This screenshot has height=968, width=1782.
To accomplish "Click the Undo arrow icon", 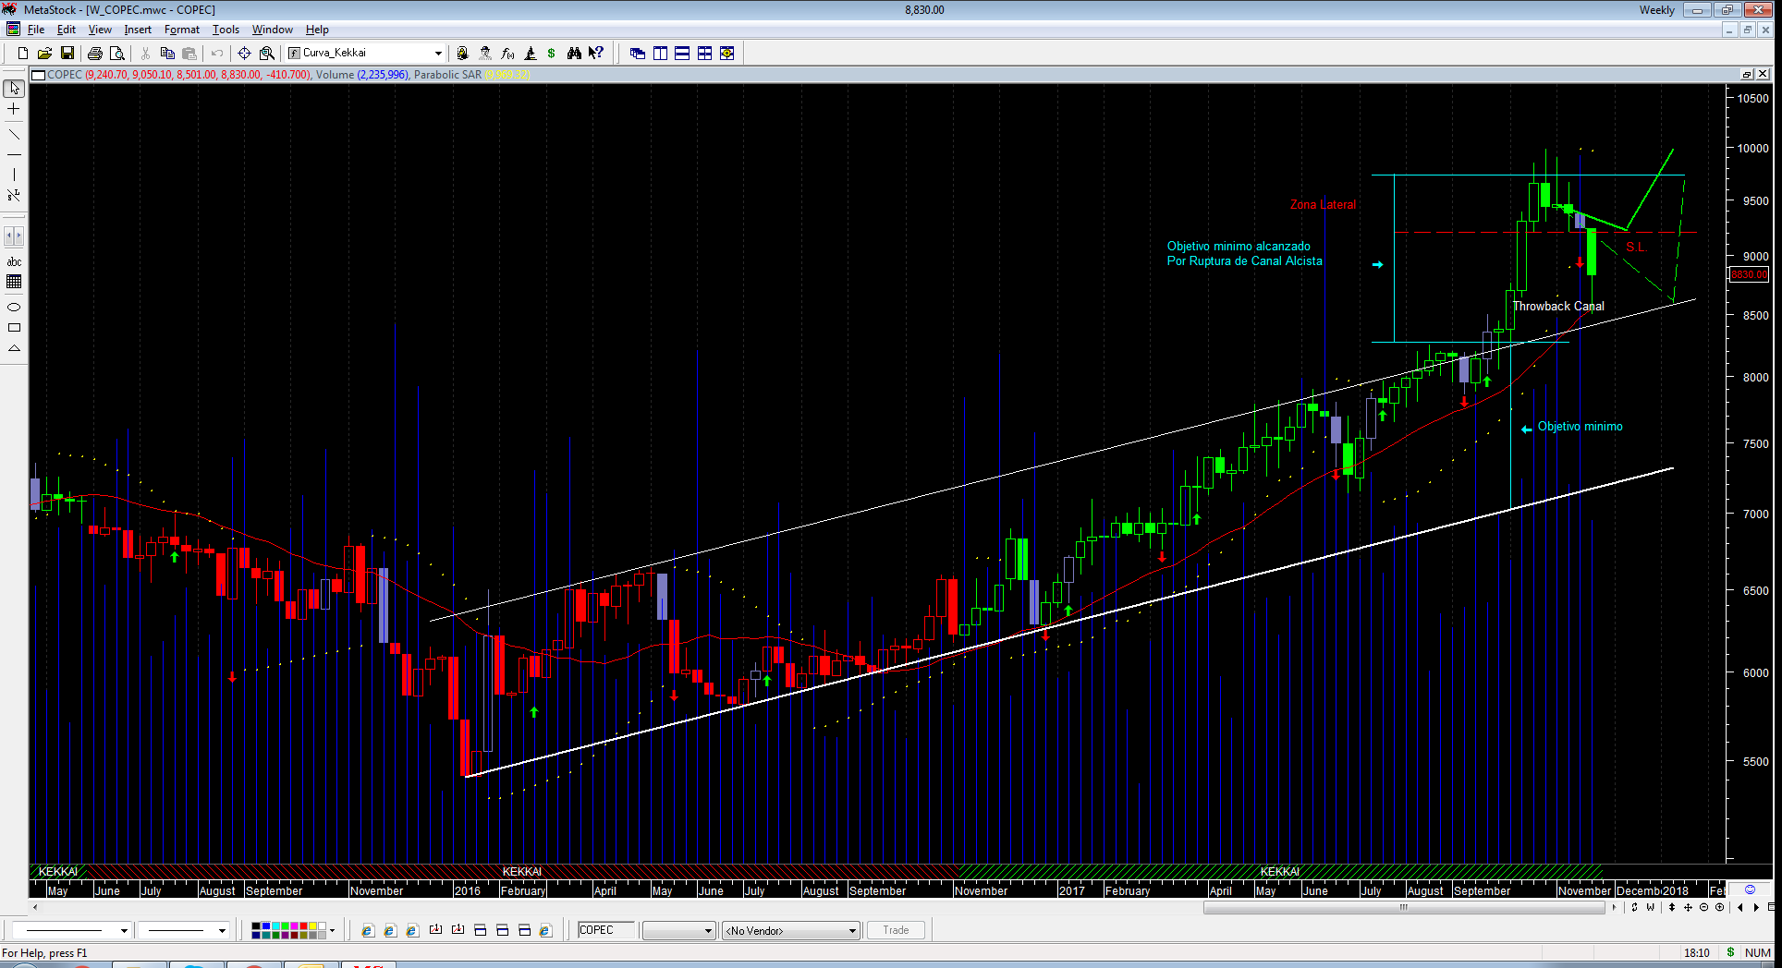I will (x=217, y=54).
